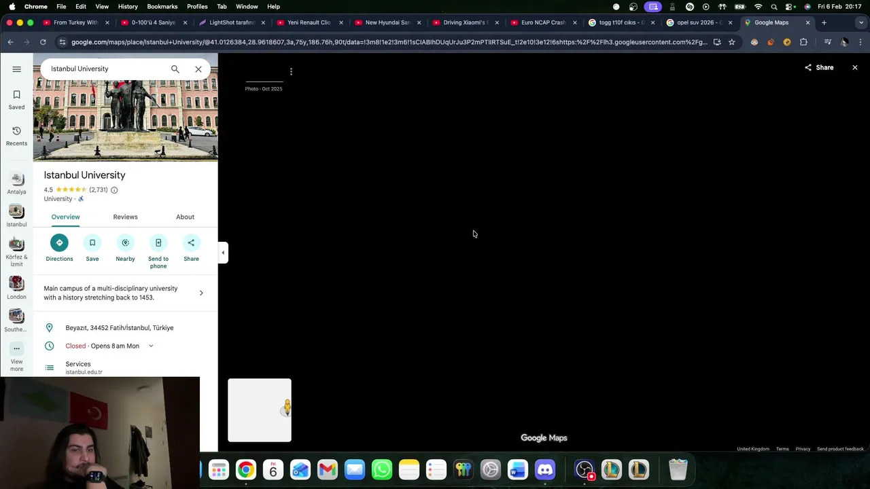The width and height of the screenshot is (870, 489).
Task: Click View more in the sidebar
Action: point(16,357)
